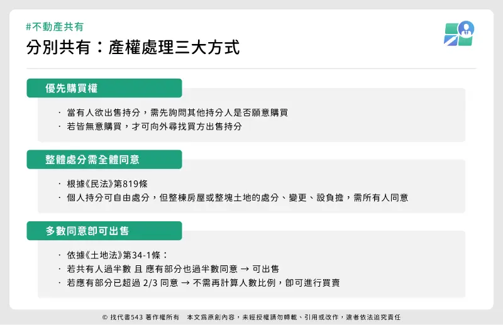Click the gray panel under 優先購買權
The height and width of the screenshot is (325, 503).
click(251, 115)
